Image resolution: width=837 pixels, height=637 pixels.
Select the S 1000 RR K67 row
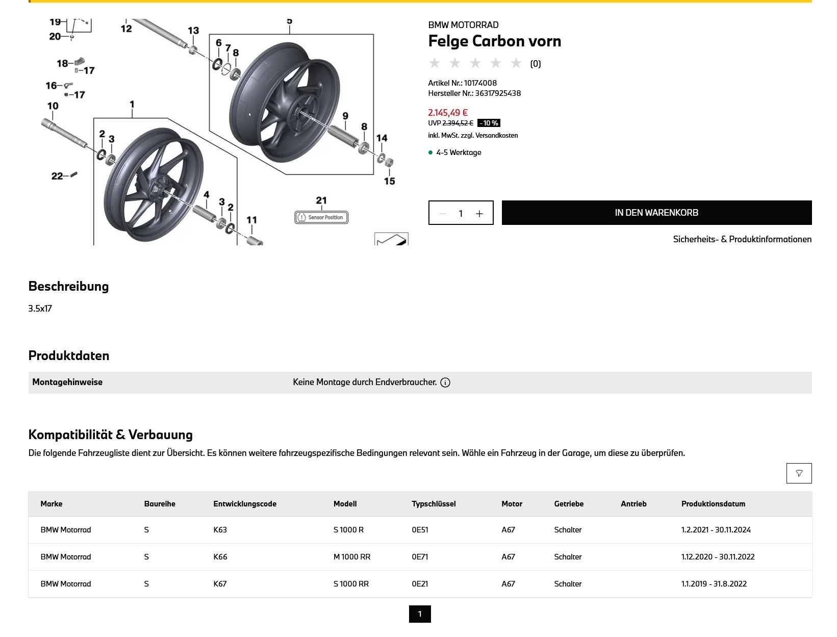[420, 584]
